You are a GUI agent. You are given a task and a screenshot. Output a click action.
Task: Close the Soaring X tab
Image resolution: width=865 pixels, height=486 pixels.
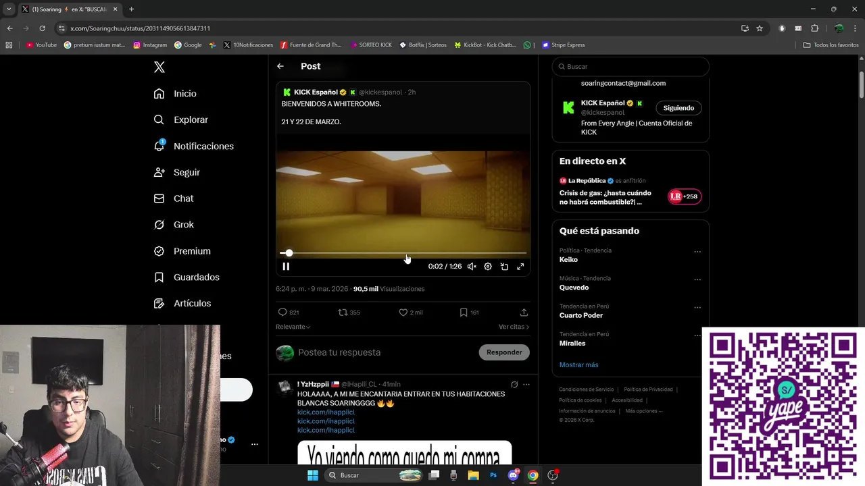(x=116, y=9)
